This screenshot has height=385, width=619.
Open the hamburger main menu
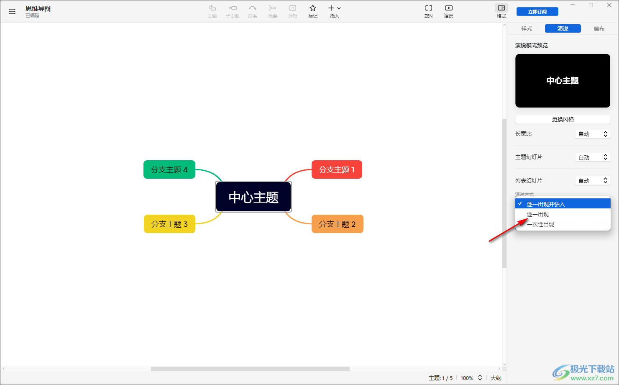click(x=12, y=11)
